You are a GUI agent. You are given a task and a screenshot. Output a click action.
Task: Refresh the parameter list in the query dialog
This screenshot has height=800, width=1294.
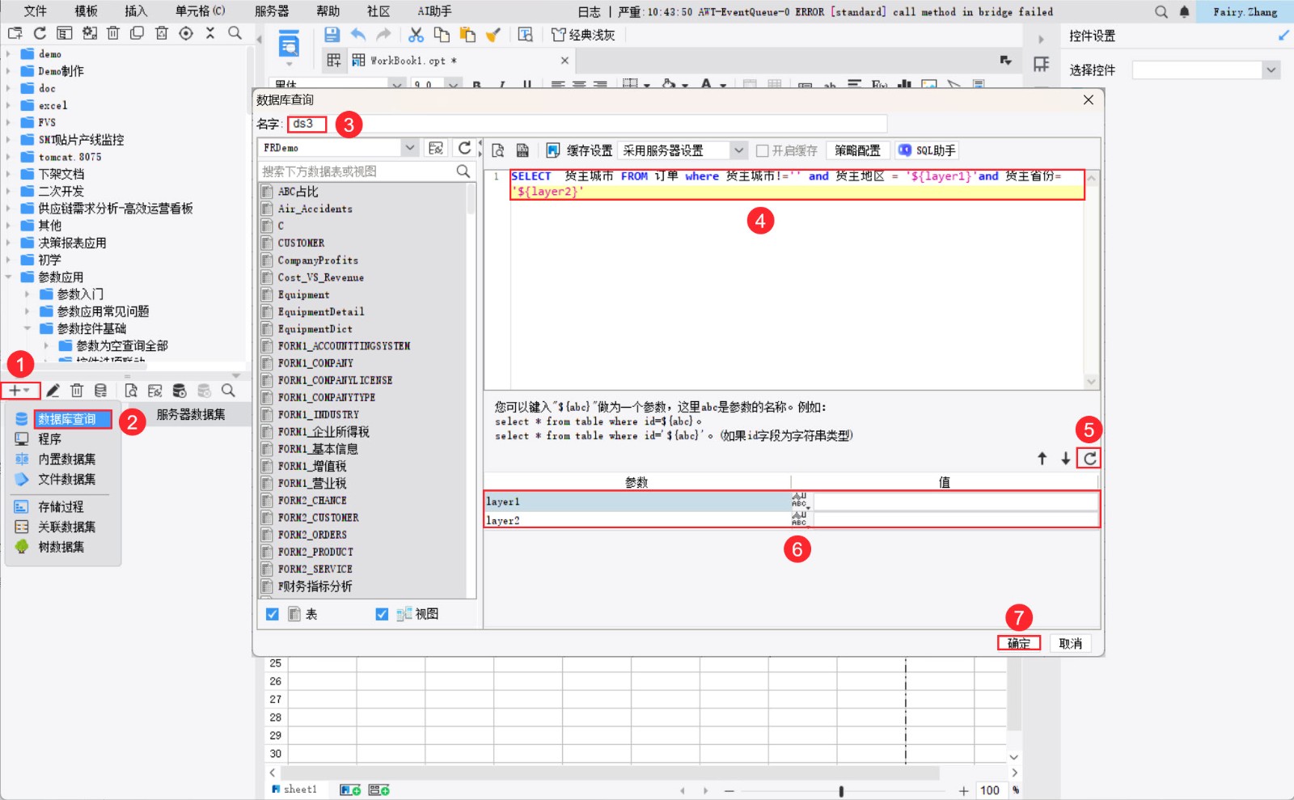pyautogui.click(x=1089, y=459)
